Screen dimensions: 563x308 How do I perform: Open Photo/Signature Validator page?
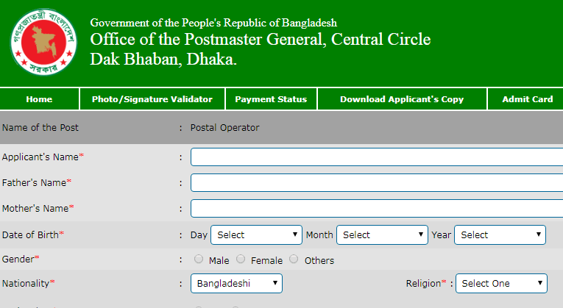click(x=152, y=99)
